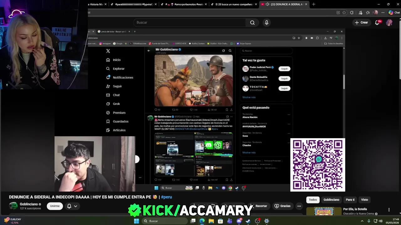Select the Todos filter chip
The height and width of the screenshot is (225, 401).
[x=313, y=200]
